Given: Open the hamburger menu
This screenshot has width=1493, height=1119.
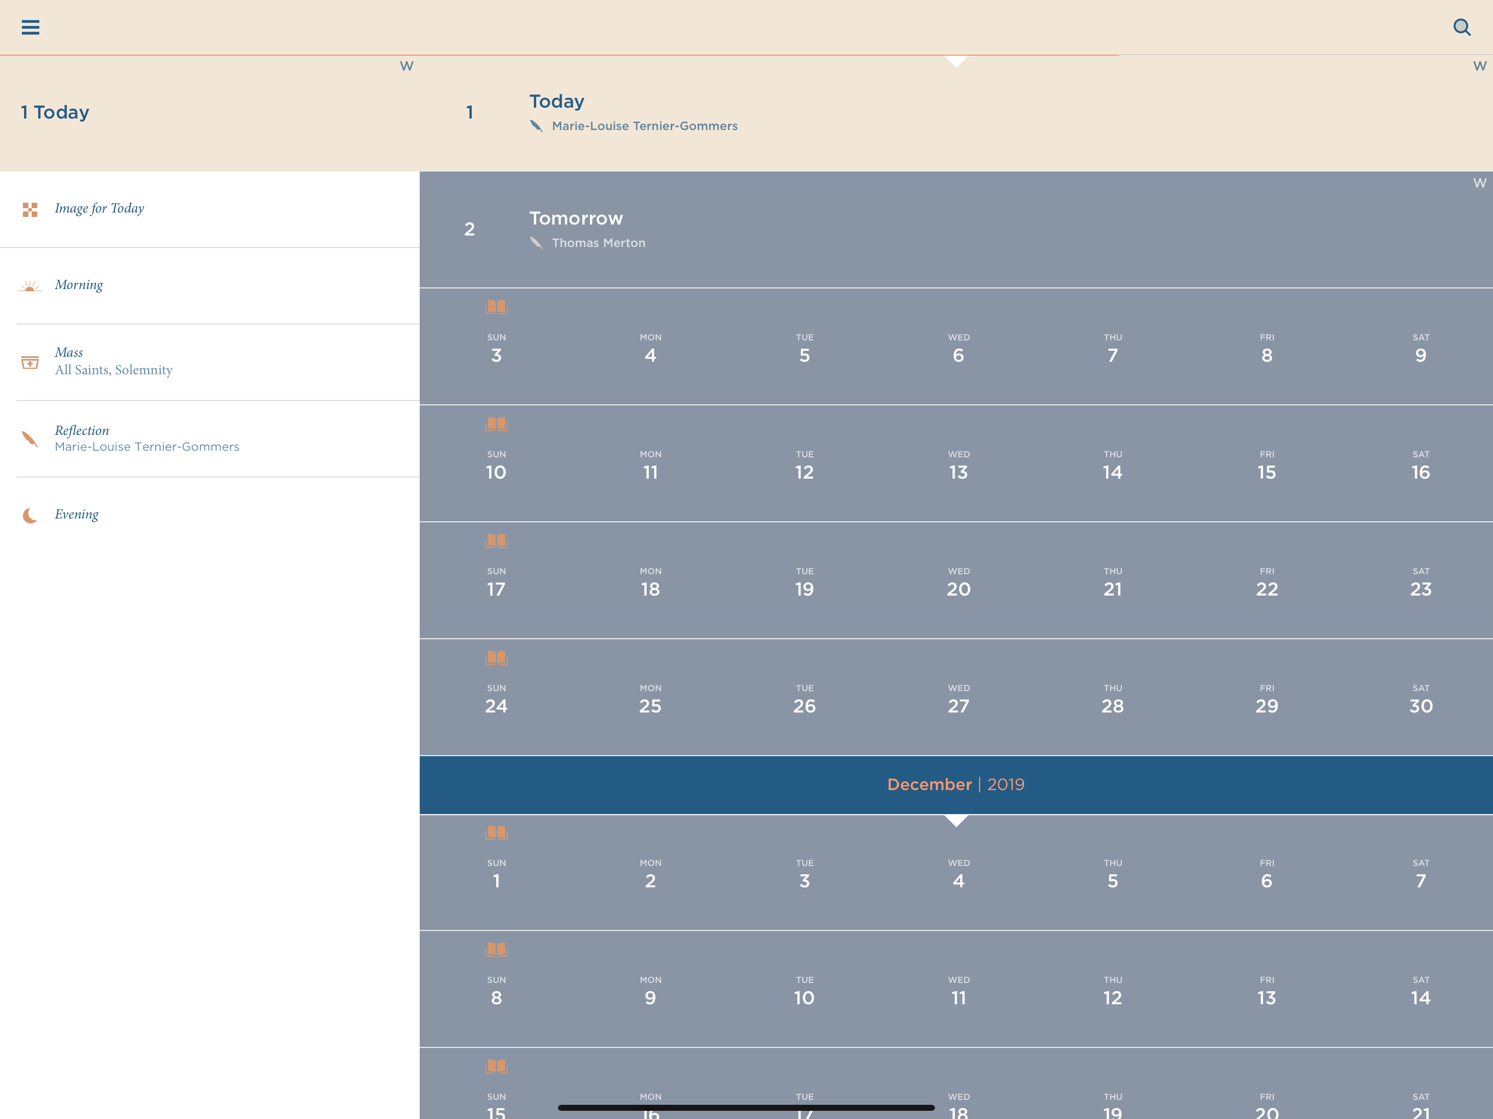Looking at the screenshot, I should (x=31, y=27).
